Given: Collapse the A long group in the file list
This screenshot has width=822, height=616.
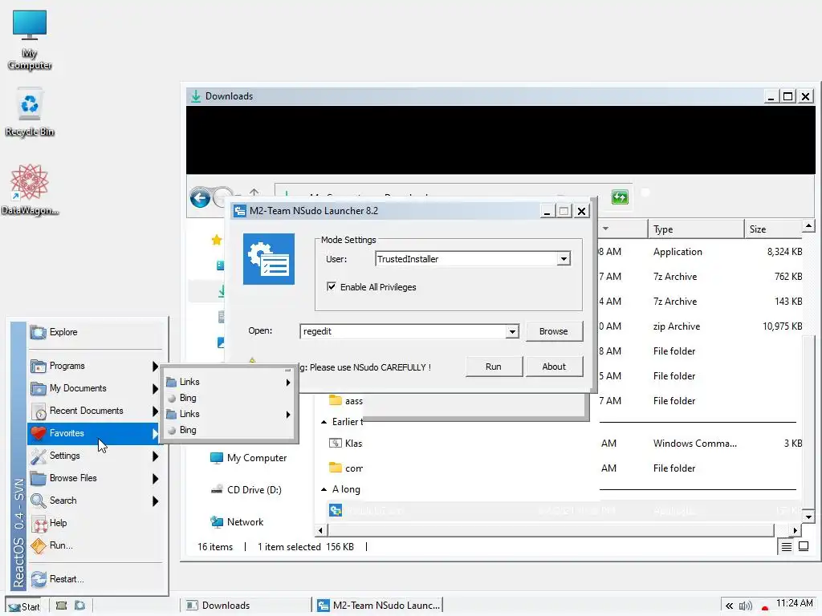Looking at the screenshot, I should point(324,489).
